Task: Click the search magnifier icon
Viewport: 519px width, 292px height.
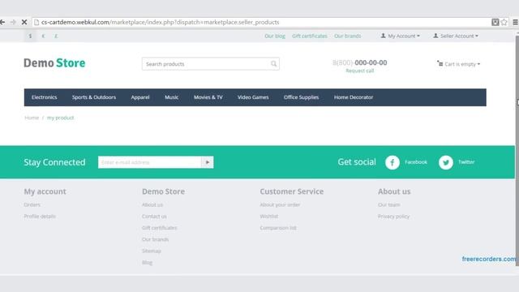Action: (274, 64)
